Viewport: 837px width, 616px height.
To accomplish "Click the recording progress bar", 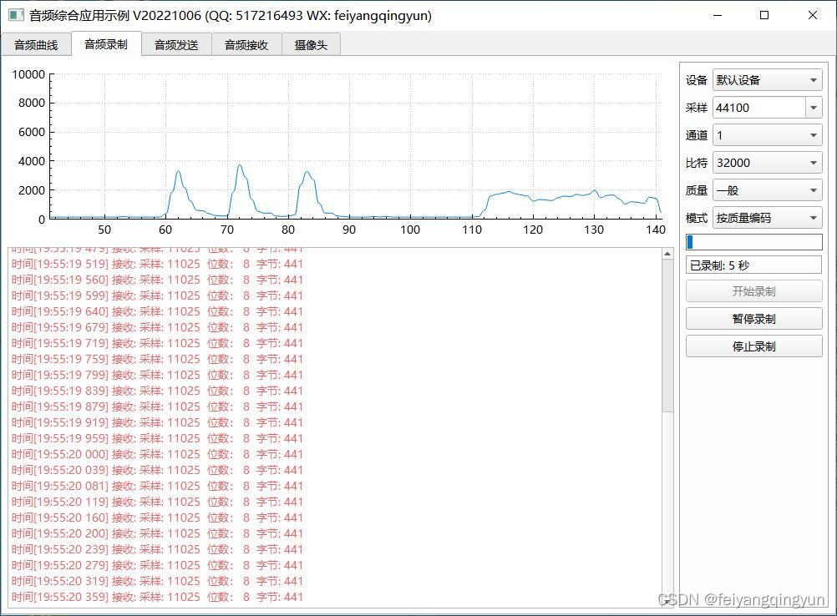I will (753, 242).
